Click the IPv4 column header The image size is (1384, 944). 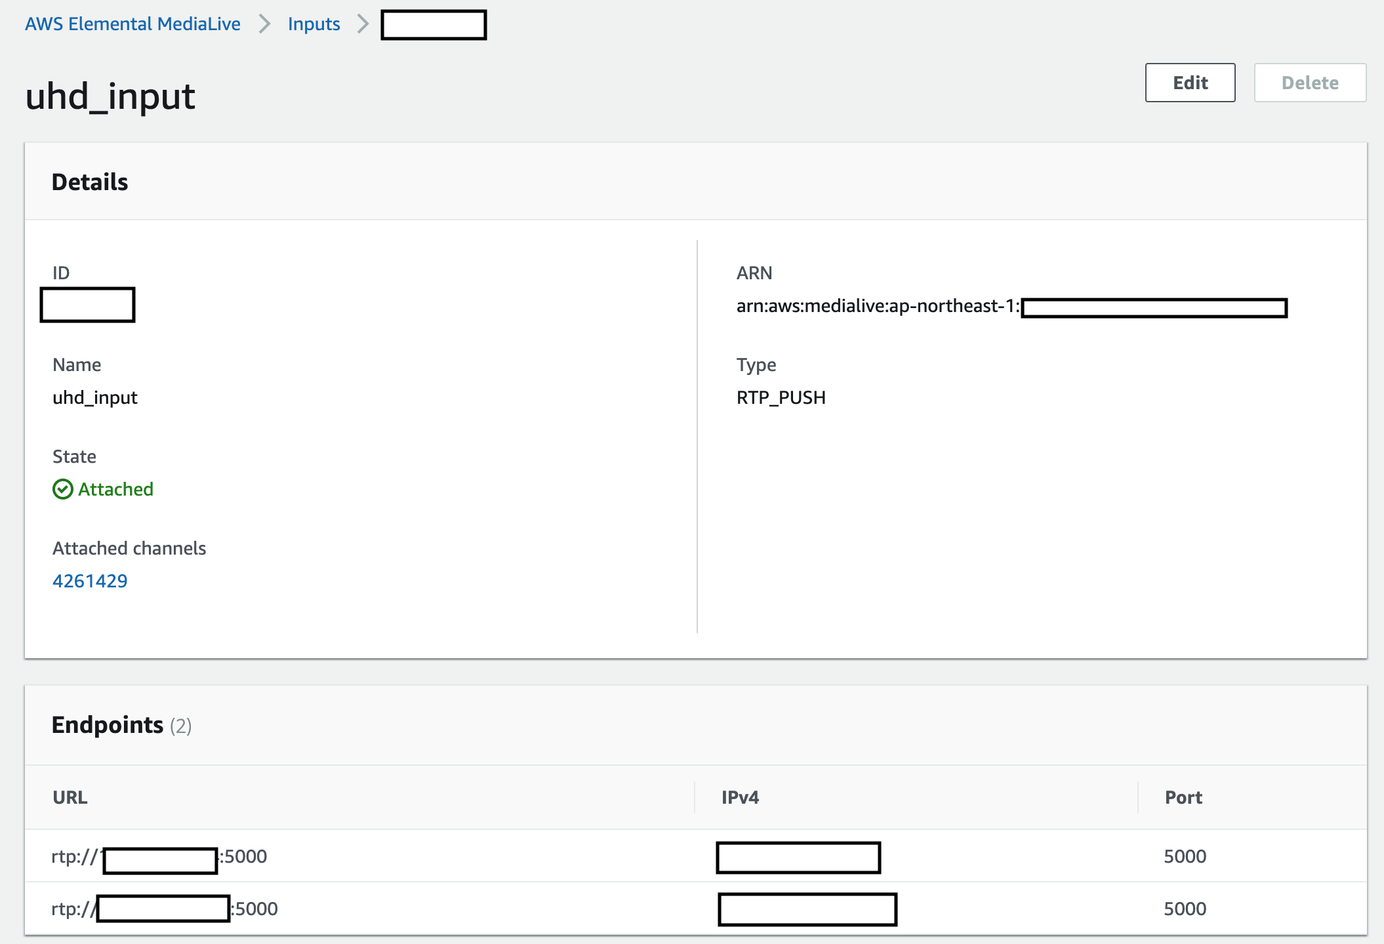(x=740, y=797)
